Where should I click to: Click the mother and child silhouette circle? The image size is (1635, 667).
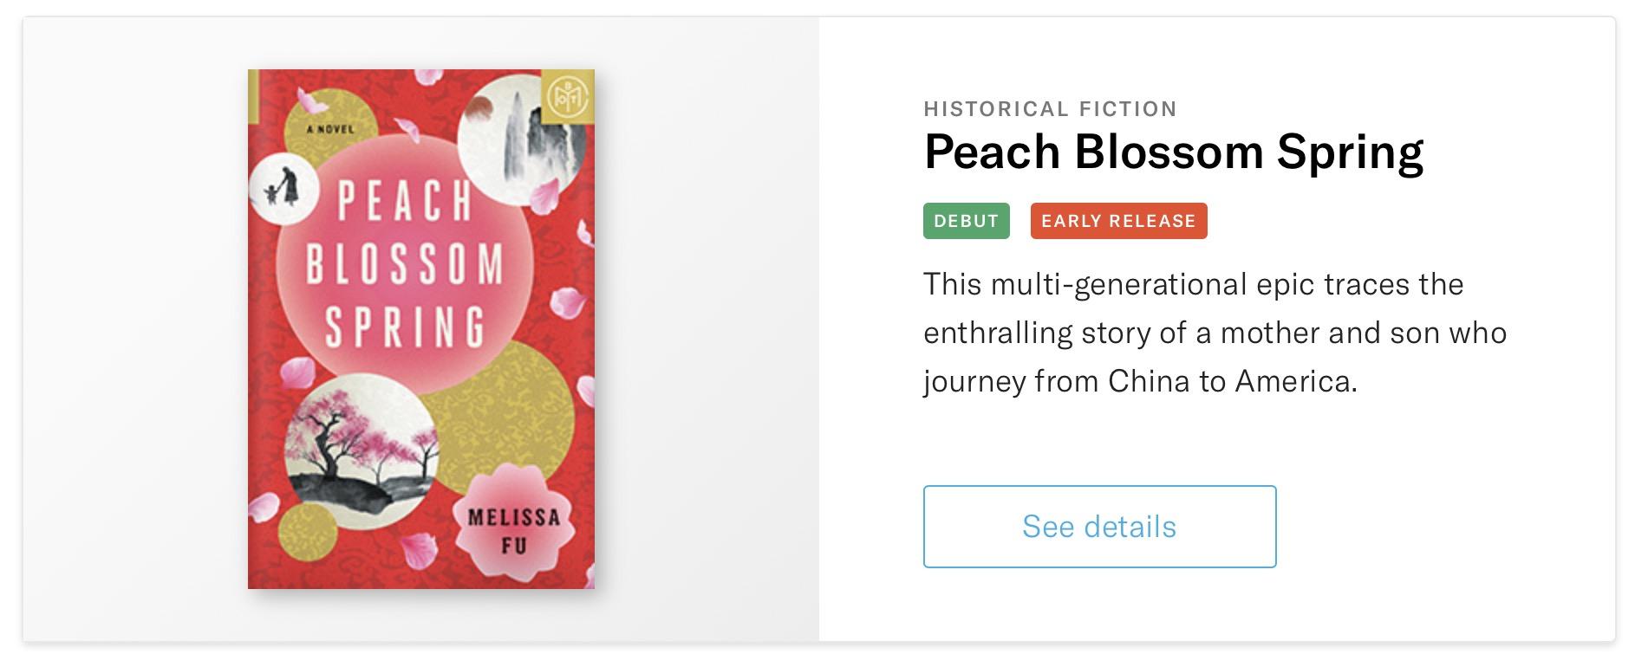coord(279,187)
